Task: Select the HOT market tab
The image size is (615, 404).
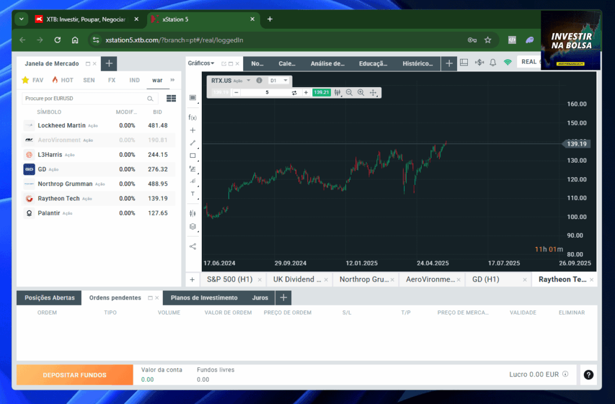Action: (x=62, y=80)
